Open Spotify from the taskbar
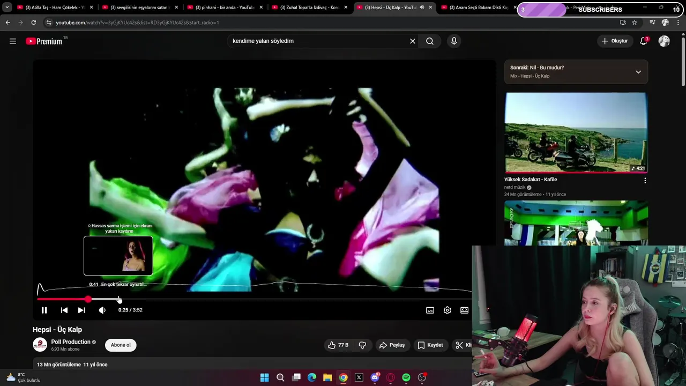The width and height of the screenshot is (686, 386). click(x=406, y=377)
